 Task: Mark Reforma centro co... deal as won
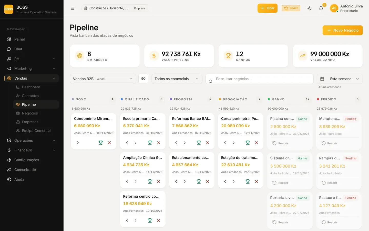[150, 220]
